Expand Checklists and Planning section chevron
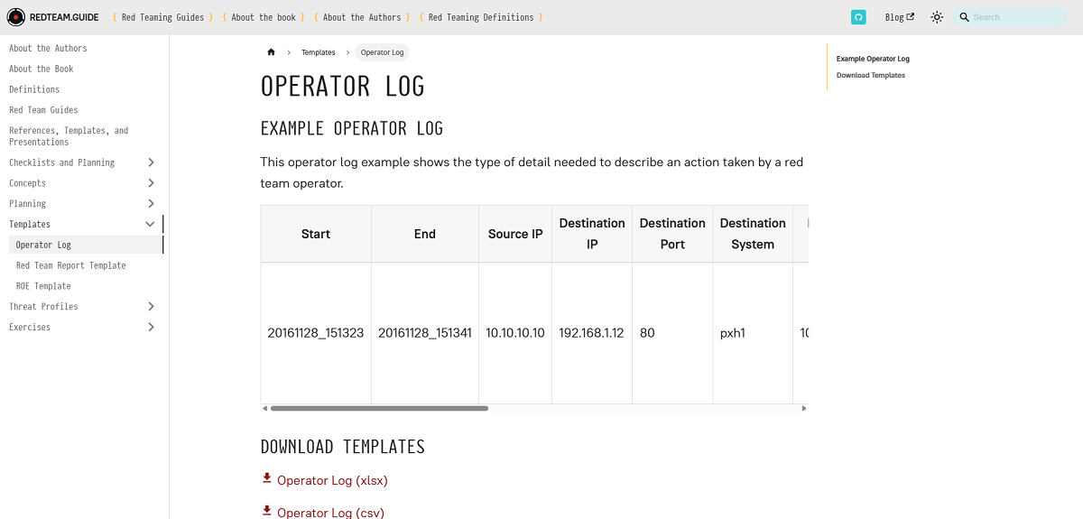The image size is (1083, 519). tap(151, 162)
